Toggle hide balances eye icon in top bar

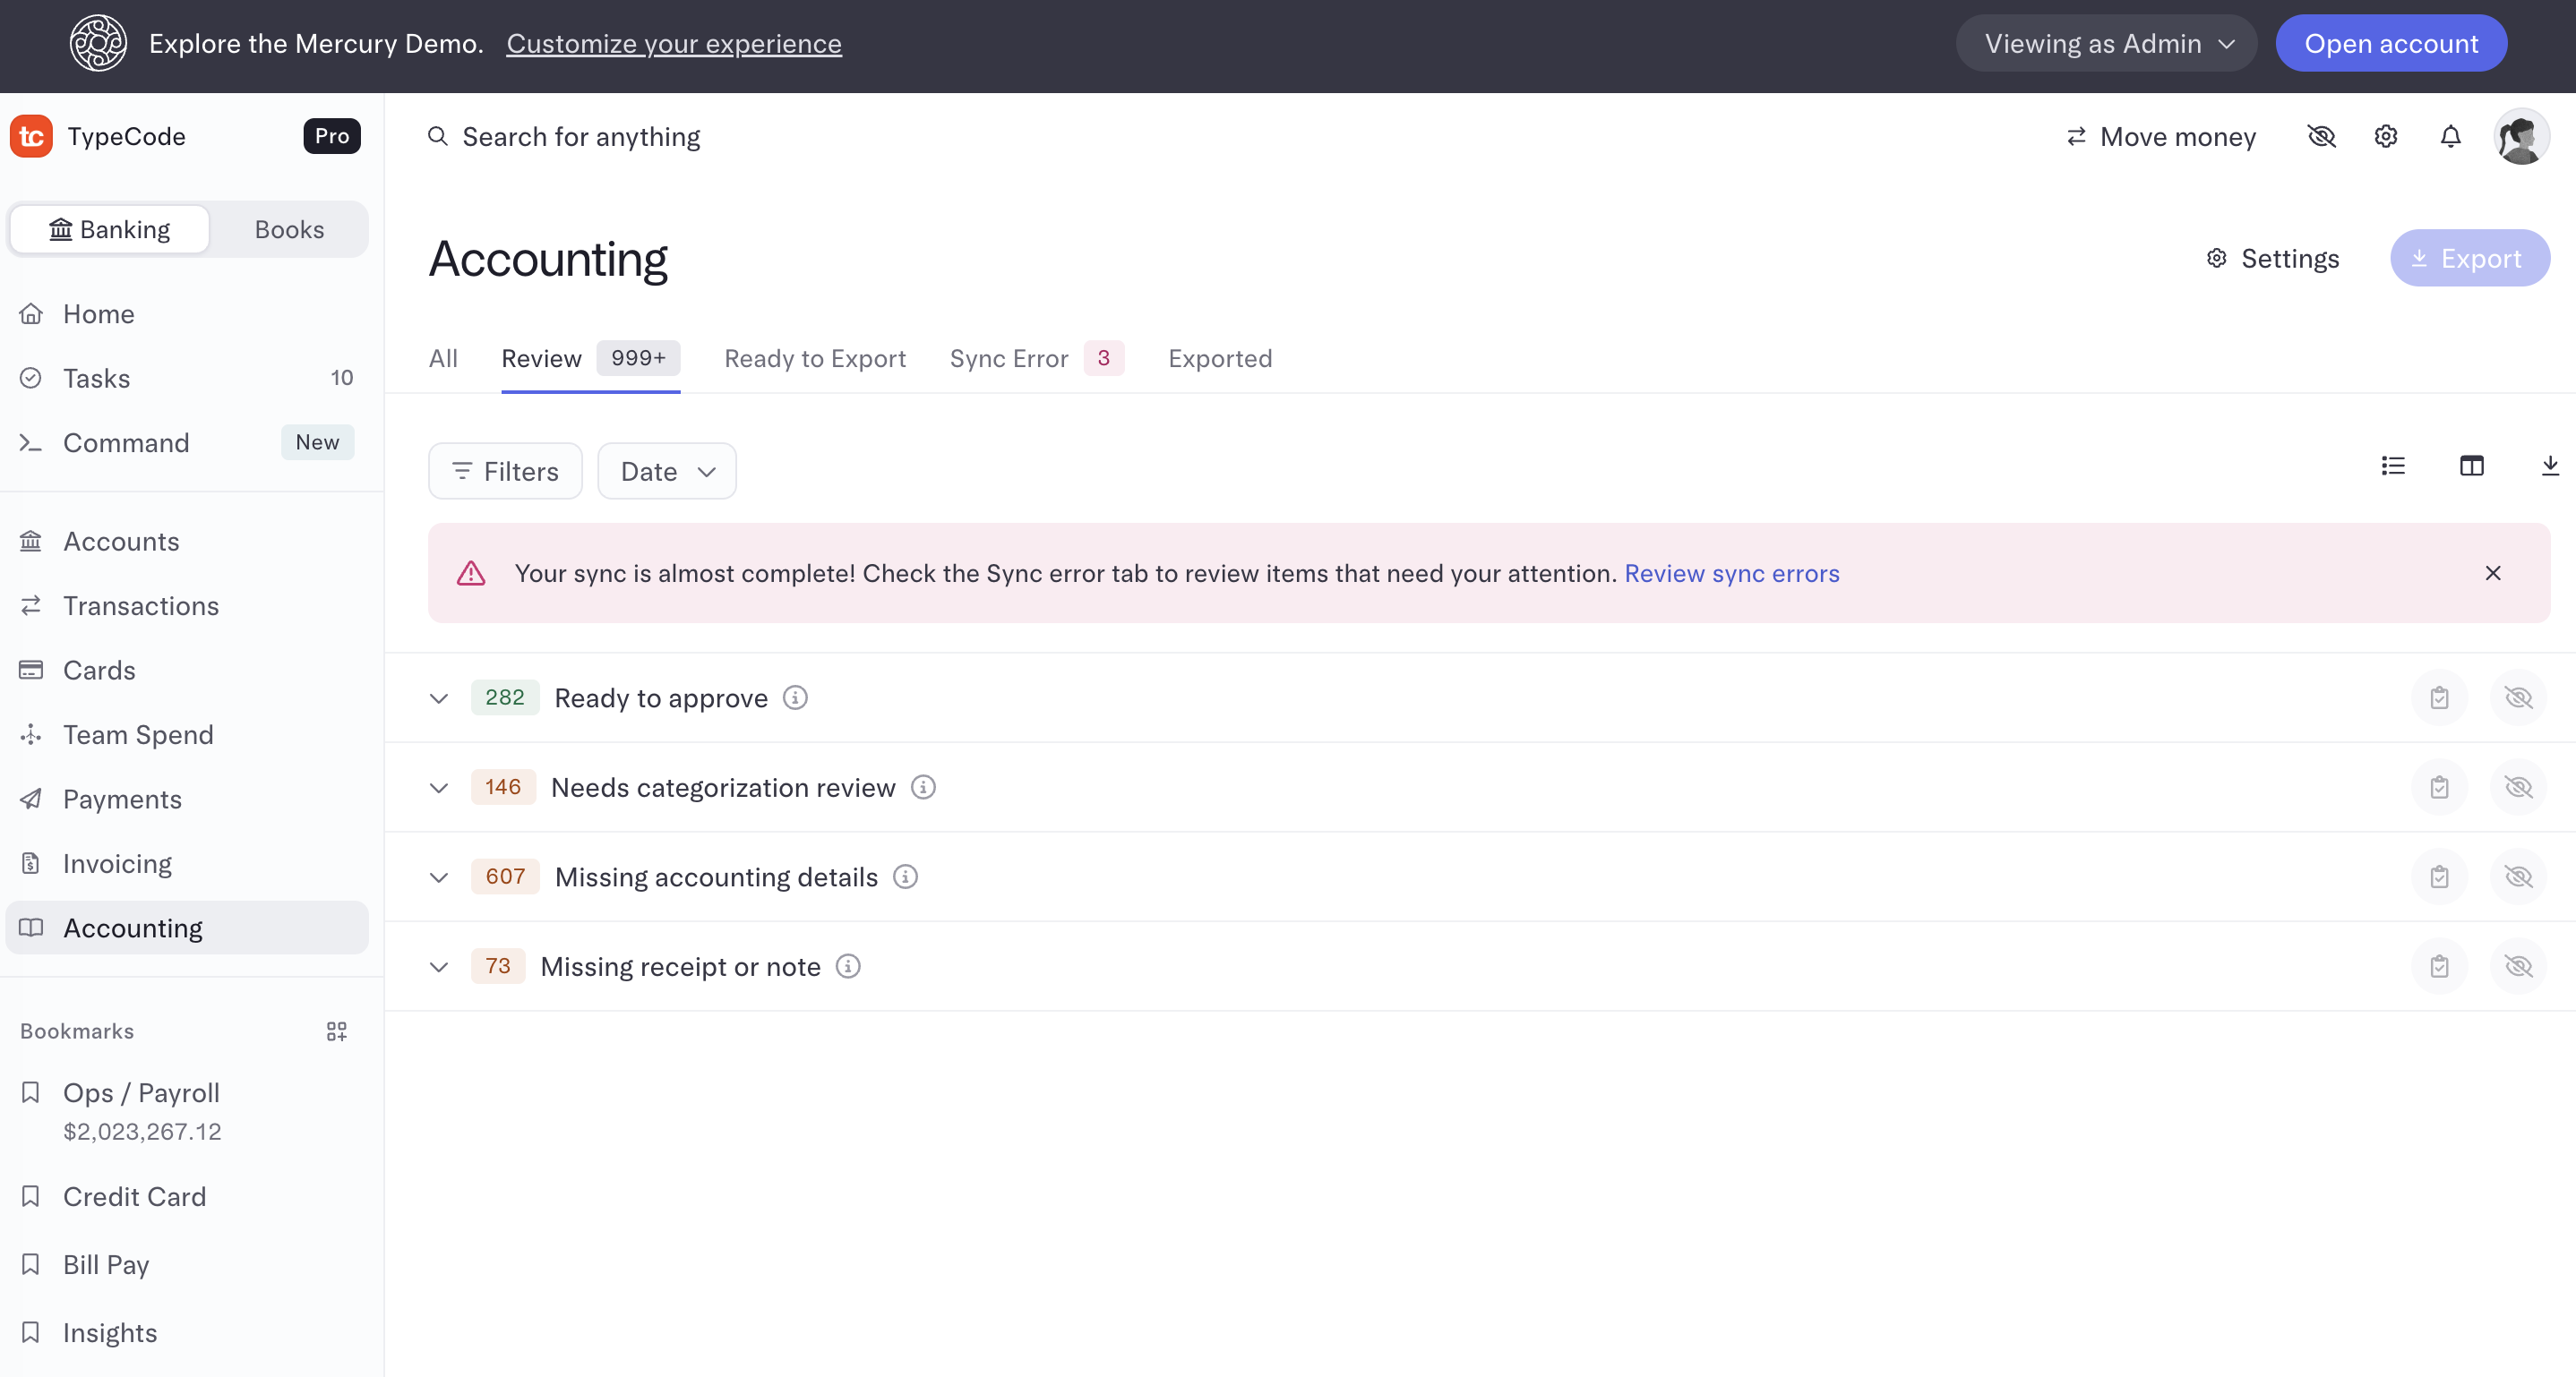point(2321,136)
